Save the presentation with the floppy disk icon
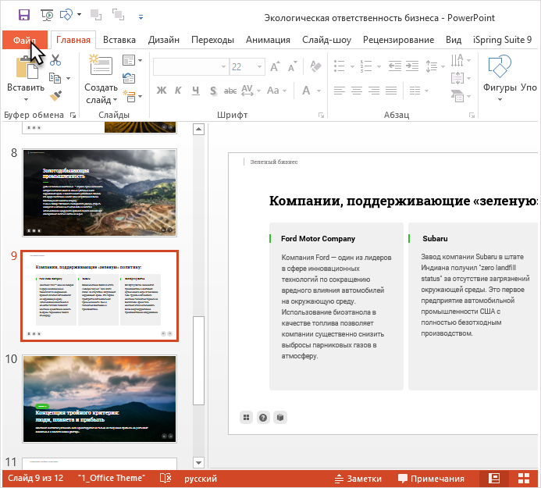 (x=23, y=15)
